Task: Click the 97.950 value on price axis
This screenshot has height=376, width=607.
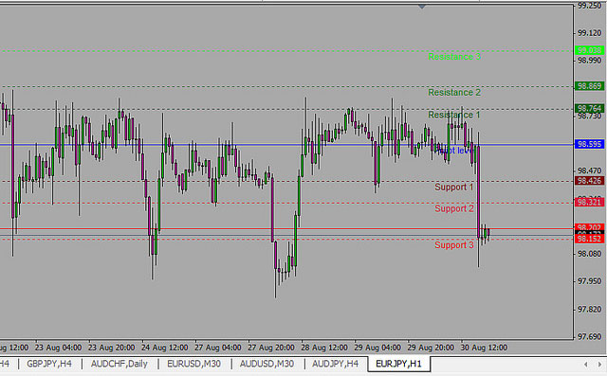Action: tap(590, 281)
